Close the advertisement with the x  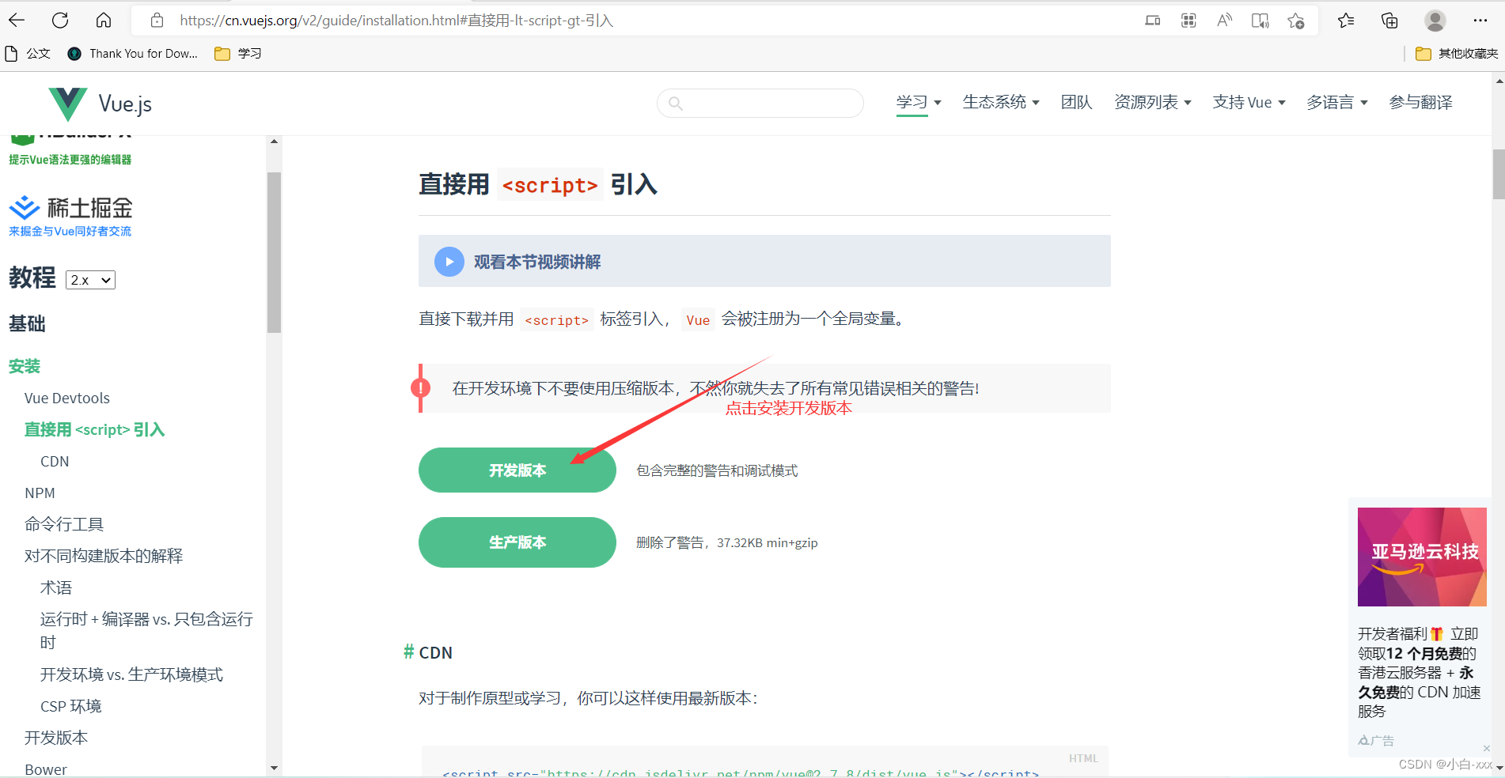1486,748
